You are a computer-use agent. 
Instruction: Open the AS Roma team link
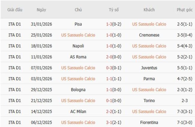point(78,57)
